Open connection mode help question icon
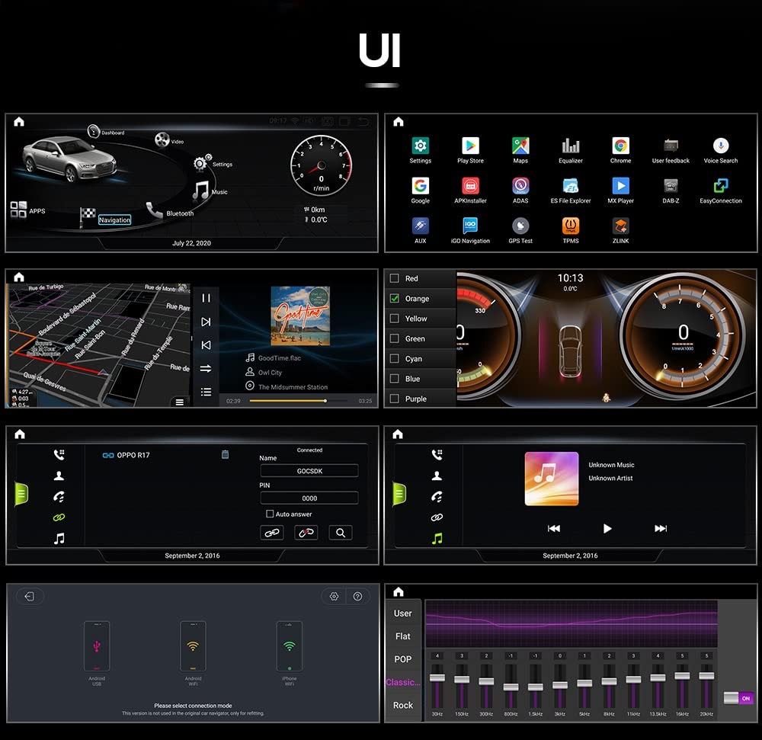The height and width of the screenshot is (740, 762). 357,596
